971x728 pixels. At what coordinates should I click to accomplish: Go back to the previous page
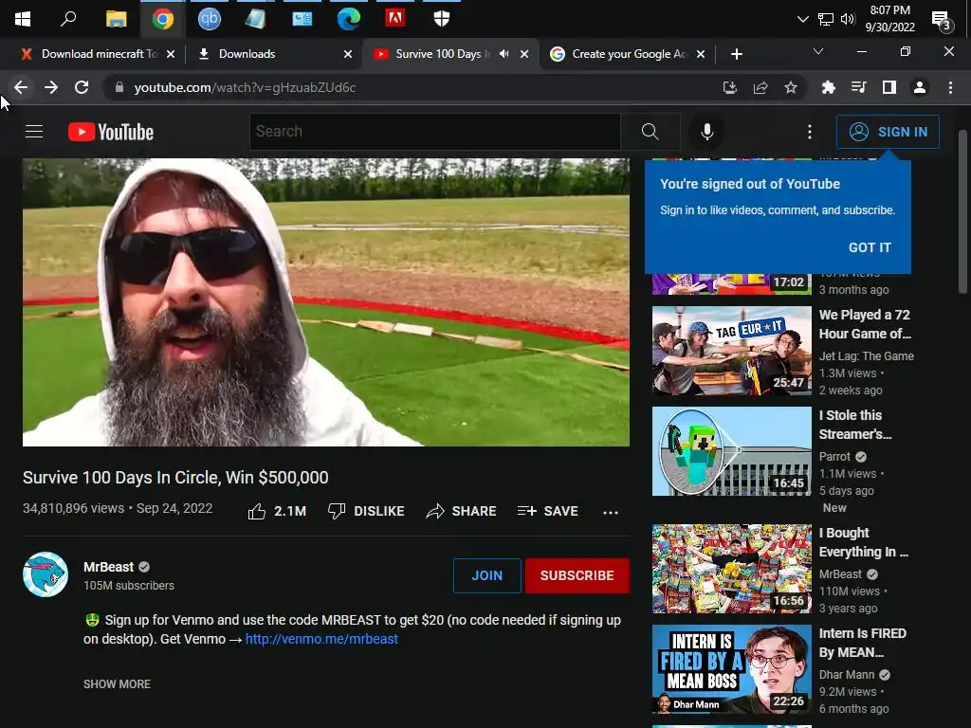21,87
